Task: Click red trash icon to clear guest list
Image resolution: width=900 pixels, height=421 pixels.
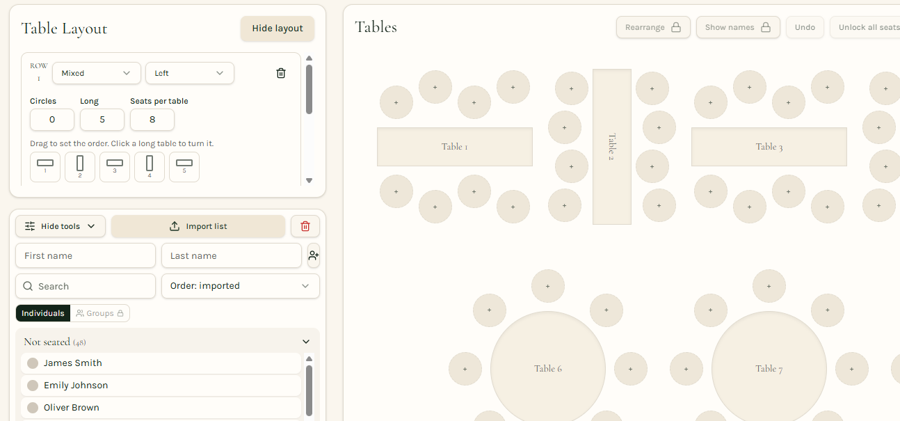Action: (x=305, y=226)
